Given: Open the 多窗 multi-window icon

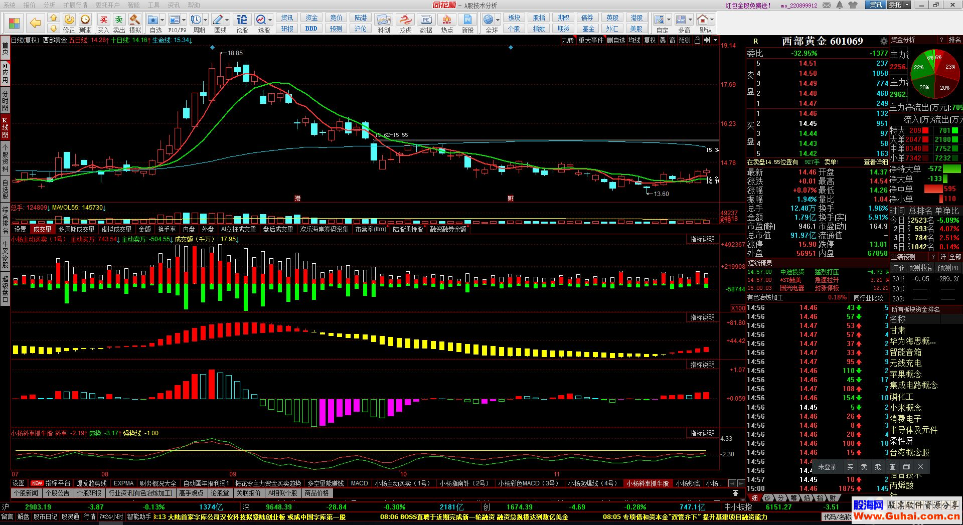Looking at the screenshot, I should click(681, 20).
